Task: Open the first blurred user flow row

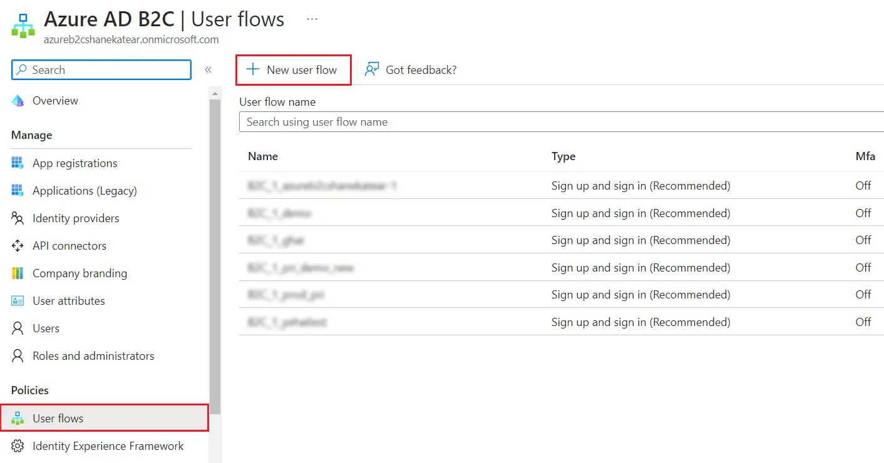Action: tap(322, 186)
